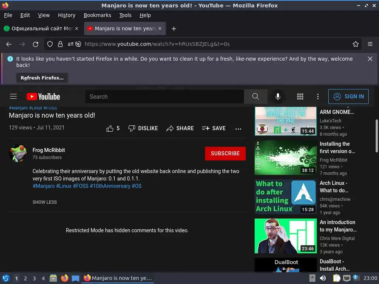The height and width of the screenshot is (284, 379).
Task: Collapse description with SHOW LESS
Action: point(45,202)
